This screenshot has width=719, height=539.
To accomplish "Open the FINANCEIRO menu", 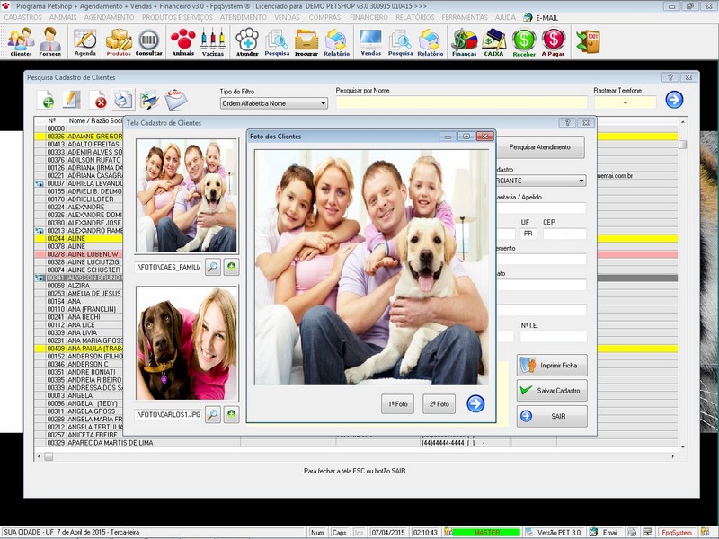I will click(x=368, y=17).
